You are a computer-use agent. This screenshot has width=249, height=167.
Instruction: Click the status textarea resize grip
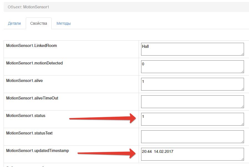(242, 124)
